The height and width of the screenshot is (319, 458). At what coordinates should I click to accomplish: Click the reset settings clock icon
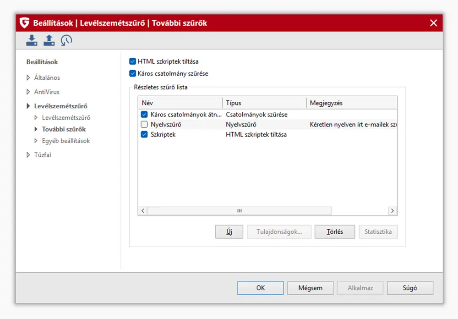tap(66, 40)
